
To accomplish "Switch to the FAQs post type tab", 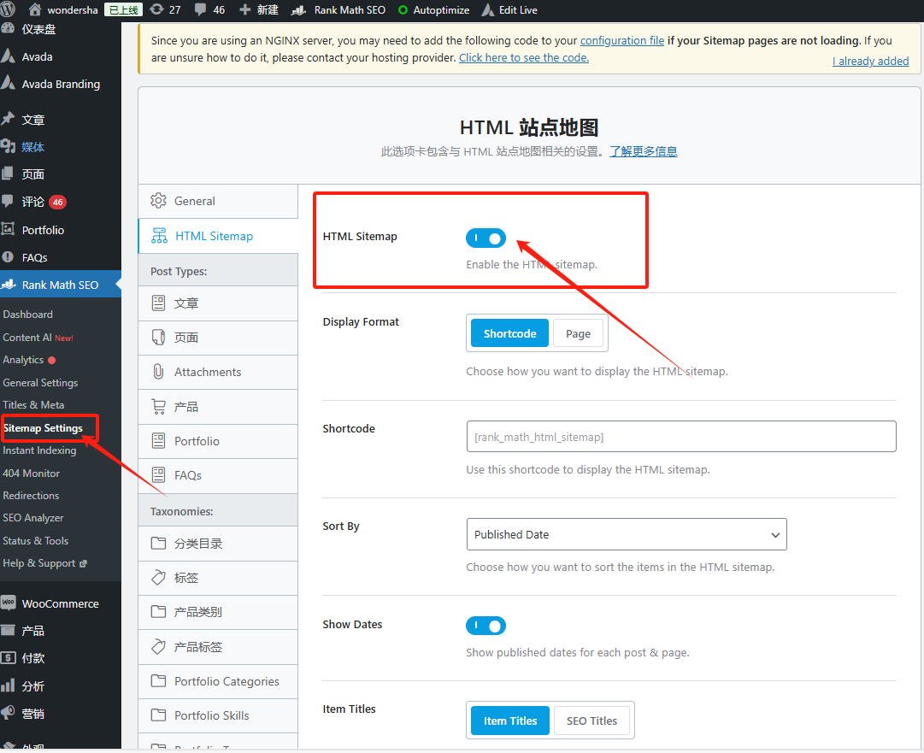I will (x=187, y=475).
